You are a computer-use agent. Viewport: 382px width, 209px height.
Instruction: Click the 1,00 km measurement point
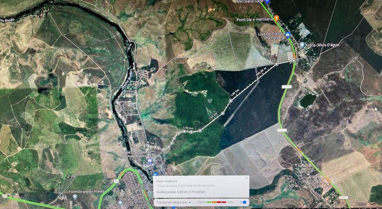pos(230,101)
